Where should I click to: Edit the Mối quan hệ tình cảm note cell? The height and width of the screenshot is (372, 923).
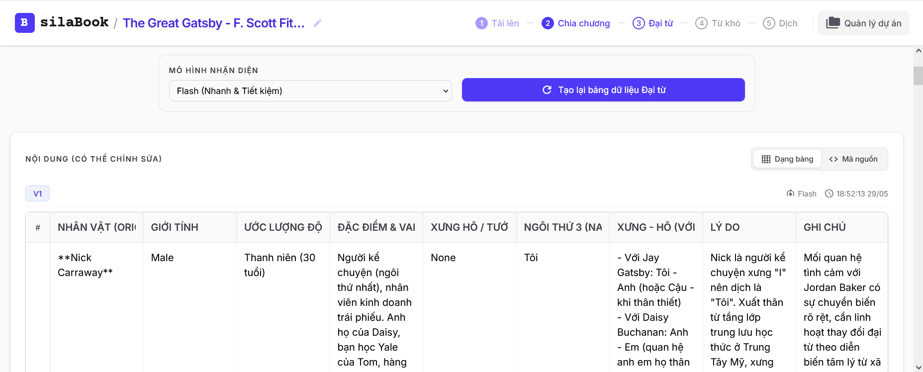pyautogui.click(x=842, y=307)
